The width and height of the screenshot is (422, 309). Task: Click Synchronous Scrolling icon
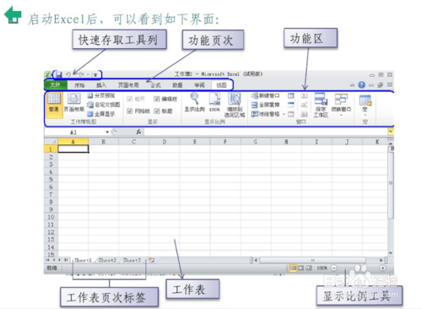point(304,105)
